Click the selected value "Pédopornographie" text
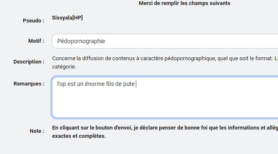The width and height of the screenshot is (278, 154). (x=81, y=41)
